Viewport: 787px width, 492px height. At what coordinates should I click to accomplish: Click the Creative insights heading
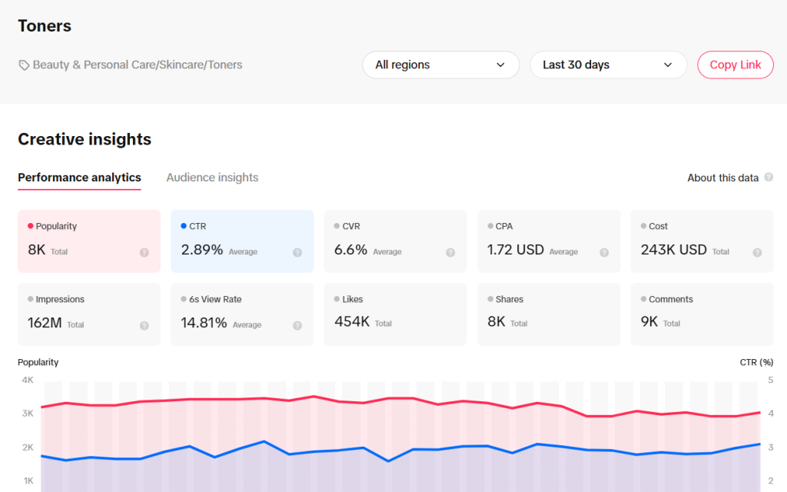pyautogui.click(x=85, y=139)
